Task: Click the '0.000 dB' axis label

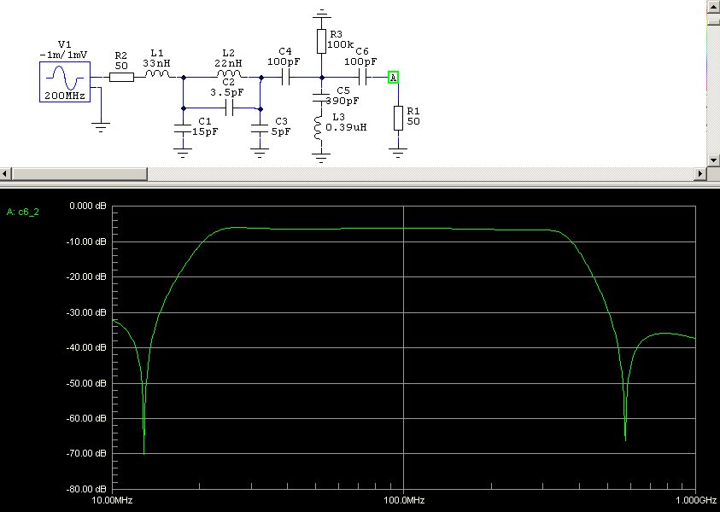Action: (x=88, y=206)
